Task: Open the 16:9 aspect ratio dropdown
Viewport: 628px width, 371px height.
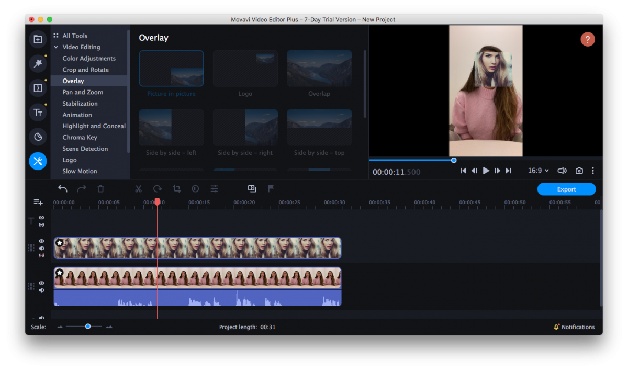Action: point(538,170)
